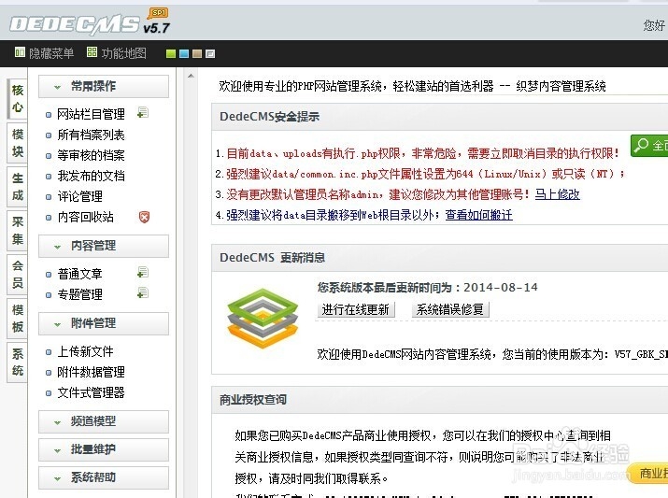
Task: Click the DedeCMS stacked layers logo
Action: pyautogui.click(x=263, y=318)
